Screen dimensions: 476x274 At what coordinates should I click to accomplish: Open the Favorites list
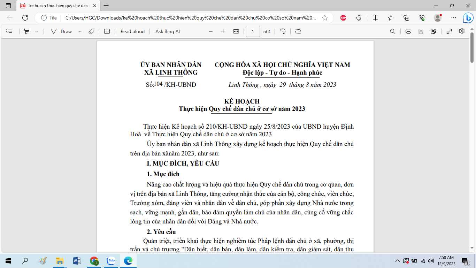(x=391, y=18)
